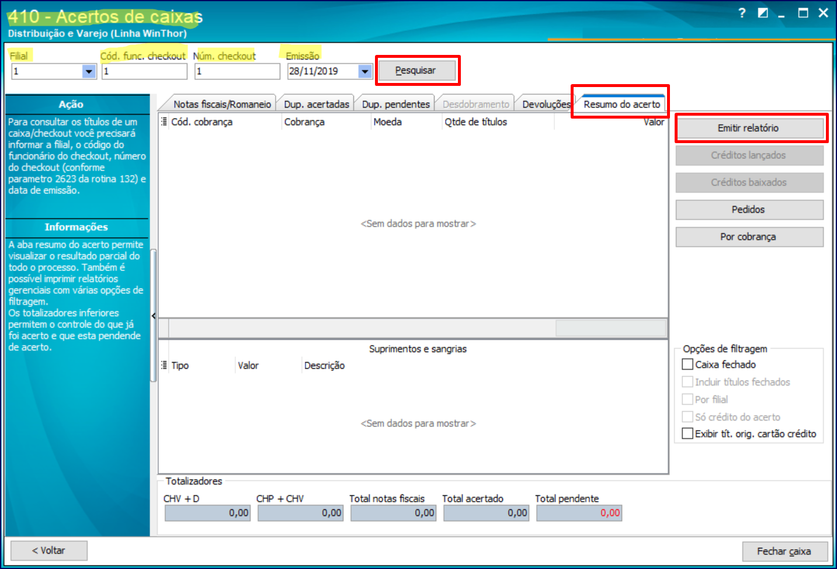Collapse the left side panel arrow
837x569 pixels.
click(x=154, y=316)
